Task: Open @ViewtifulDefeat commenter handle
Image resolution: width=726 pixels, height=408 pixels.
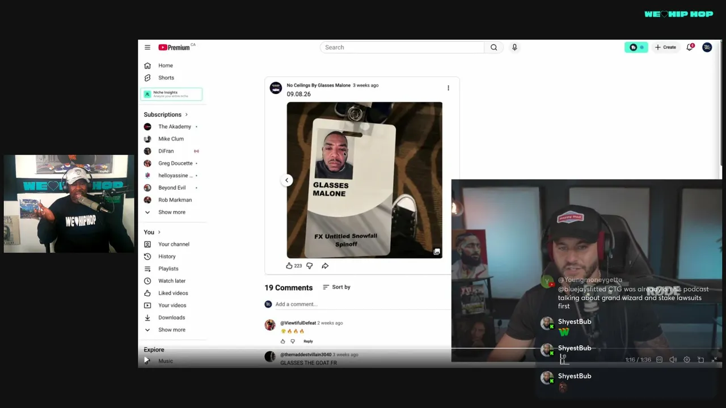Action: pyautogui.click(x=298, y=323)
